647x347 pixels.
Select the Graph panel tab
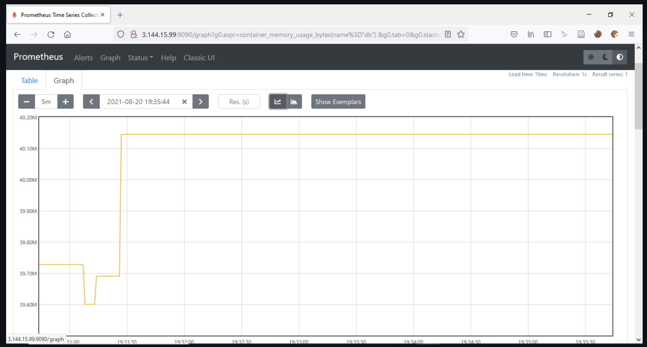(x=64, y=80)
